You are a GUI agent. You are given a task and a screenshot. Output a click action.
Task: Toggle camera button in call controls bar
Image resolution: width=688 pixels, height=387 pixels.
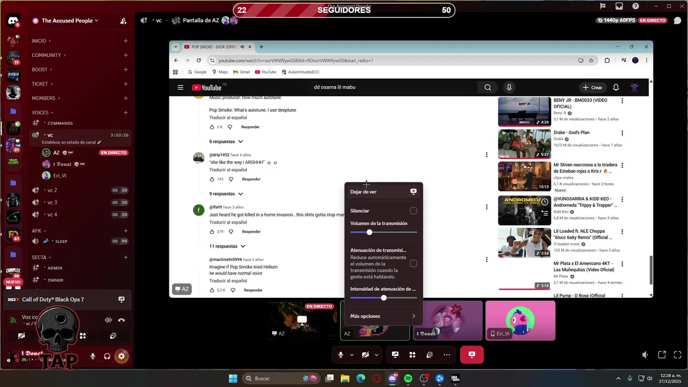coord(365,355)
